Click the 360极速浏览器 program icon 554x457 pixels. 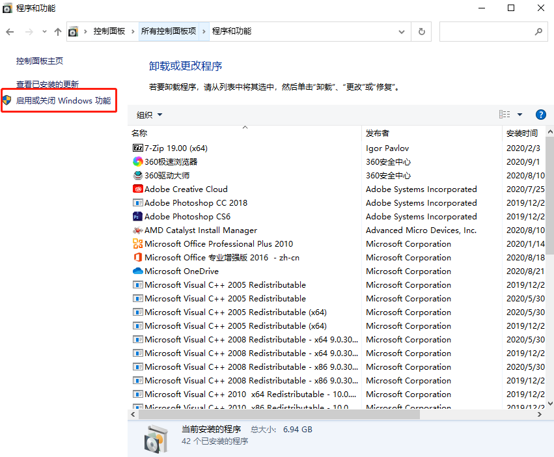[137, 161]
